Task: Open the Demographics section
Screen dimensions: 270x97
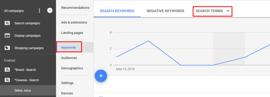Action: [x=72, y=68]
